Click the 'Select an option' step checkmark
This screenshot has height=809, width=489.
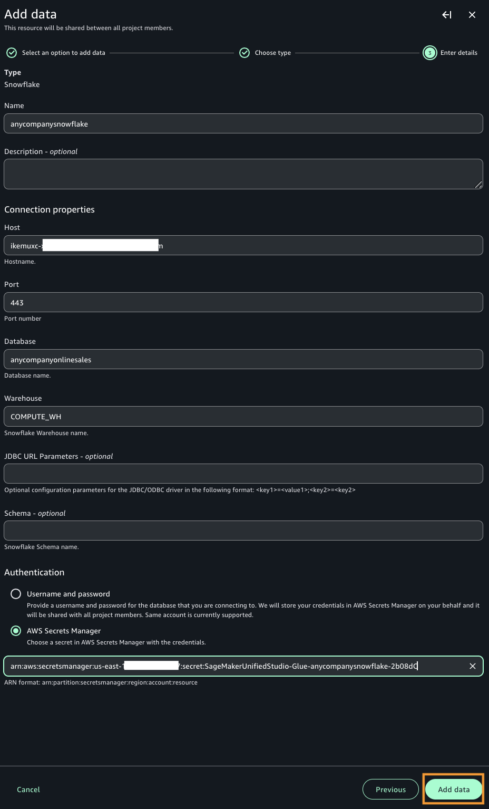tap(12, 53)
